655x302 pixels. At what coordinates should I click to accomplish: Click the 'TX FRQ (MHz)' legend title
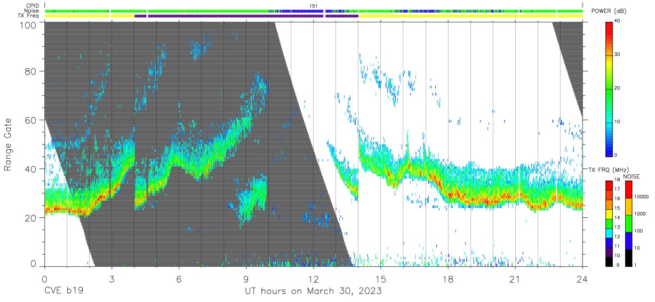pyautogui.click(x=608, y=170)
